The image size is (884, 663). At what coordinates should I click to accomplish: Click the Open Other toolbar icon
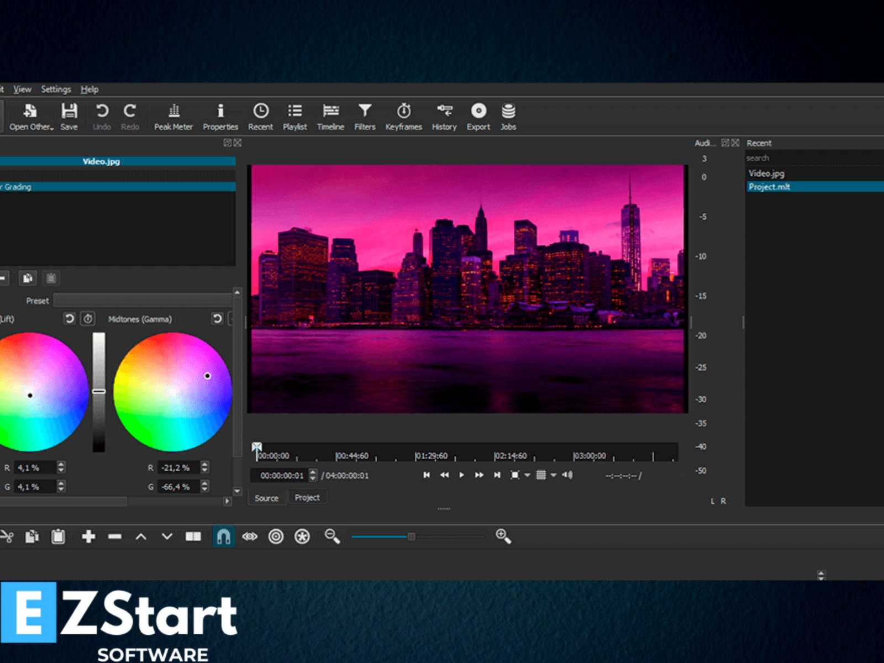(31, 117)
